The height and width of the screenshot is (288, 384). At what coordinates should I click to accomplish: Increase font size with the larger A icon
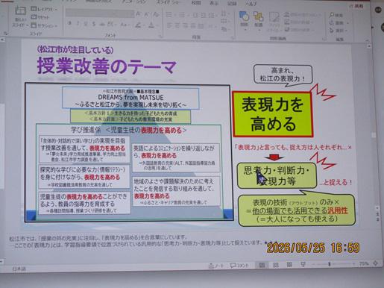(139, 14)
